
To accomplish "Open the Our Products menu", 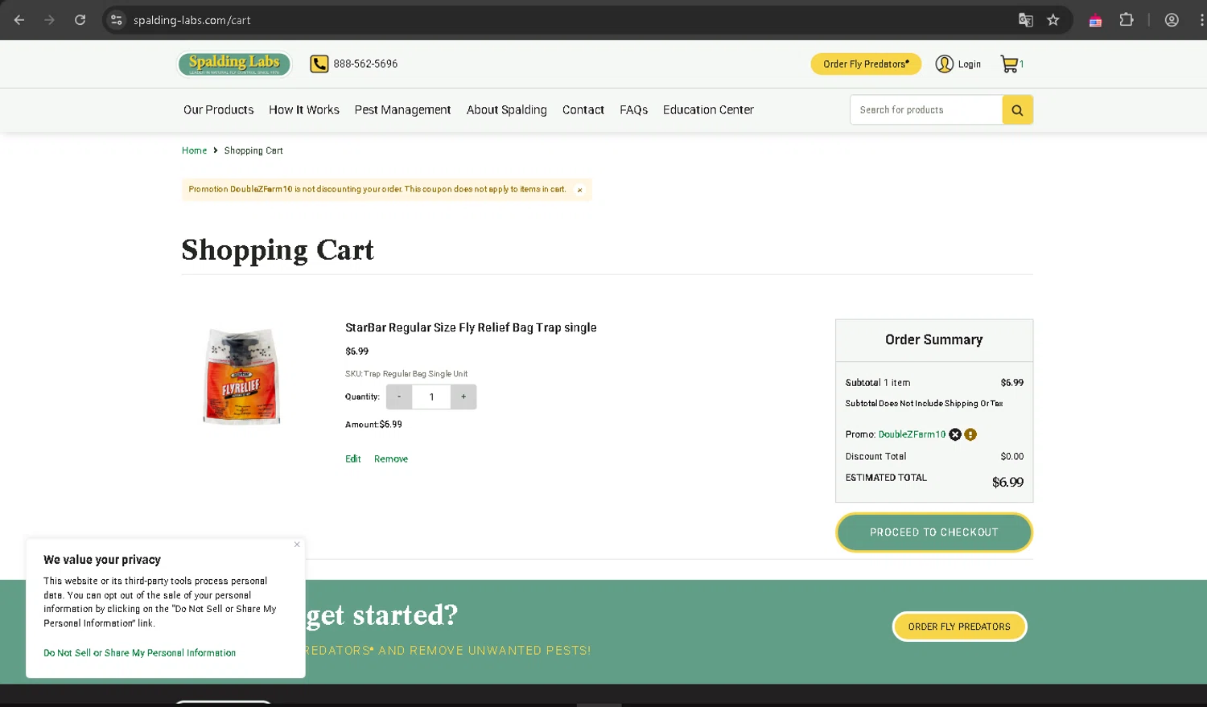I will (218, 110).
